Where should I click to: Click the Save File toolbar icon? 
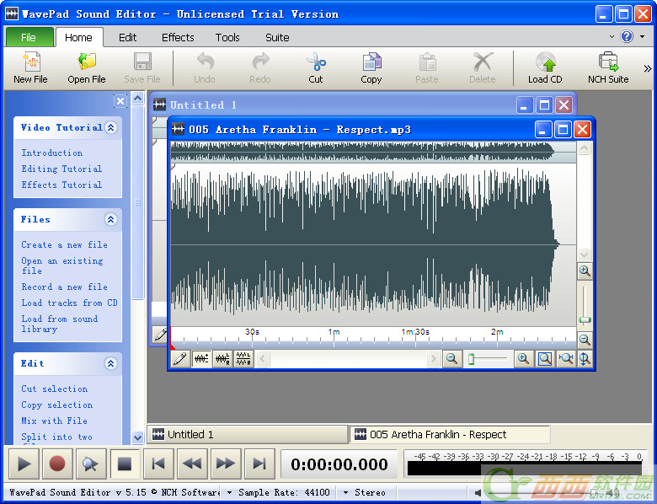tap(142, 68)
